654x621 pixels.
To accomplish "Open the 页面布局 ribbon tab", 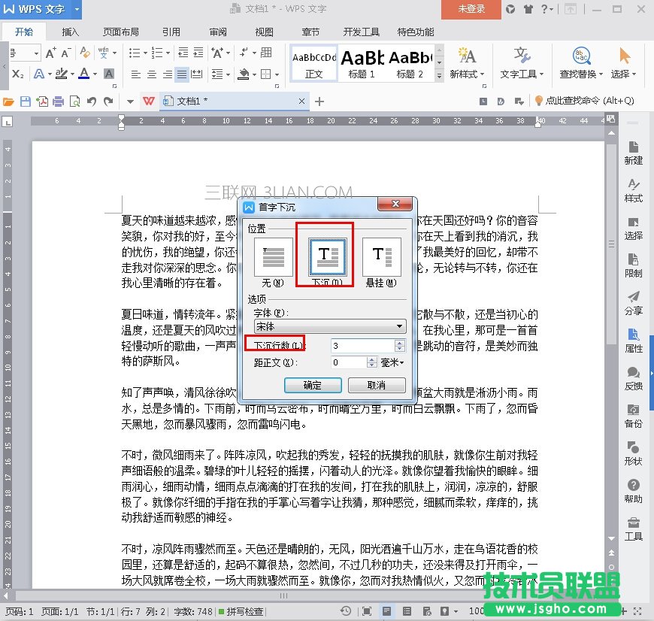I will pyautogui.click(x=121, y=32).
